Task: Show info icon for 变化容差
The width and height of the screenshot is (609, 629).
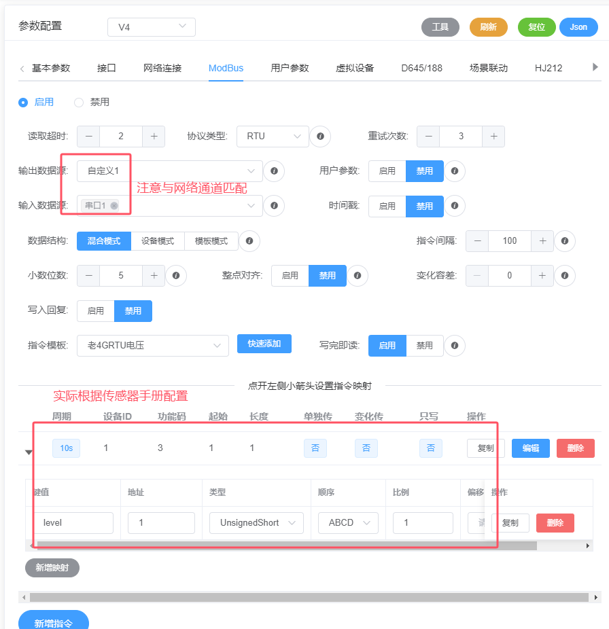Action: click(564, 276)
